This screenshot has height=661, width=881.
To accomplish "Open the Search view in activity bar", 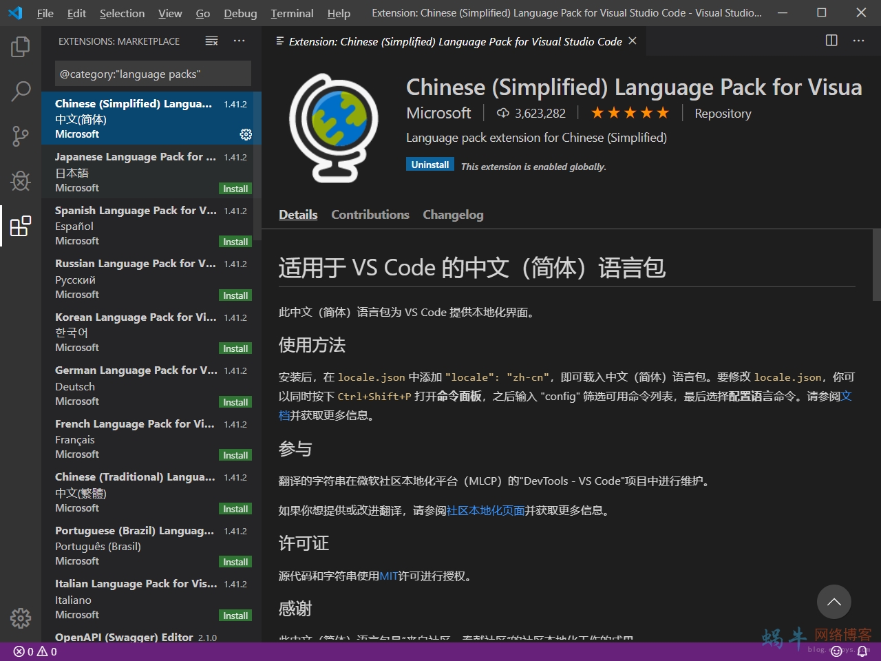I will click(21, 91).
